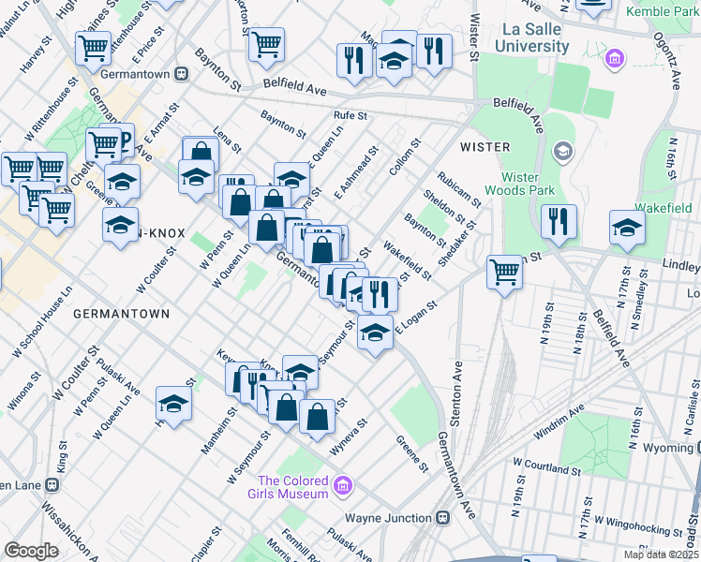This screenshot has width=701, height=562.
Task: Click the school marker near Wakefield label
Action: tap(627, 229)
